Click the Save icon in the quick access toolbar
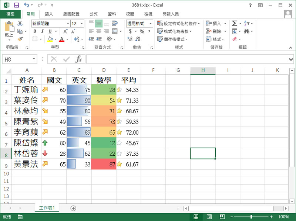The width and height of the screenshot is (296, 221). point(16,5)
